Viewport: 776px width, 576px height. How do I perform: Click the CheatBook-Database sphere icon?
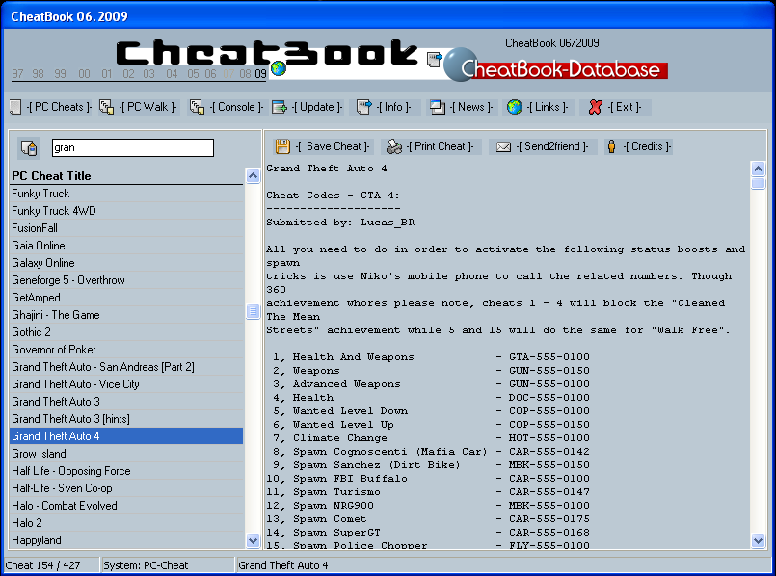tap(460, 65)
